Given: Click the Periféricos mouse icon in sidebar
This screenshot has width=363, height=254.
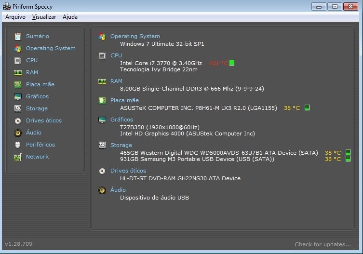Looking at the screenshot, I should click(17, 145).
